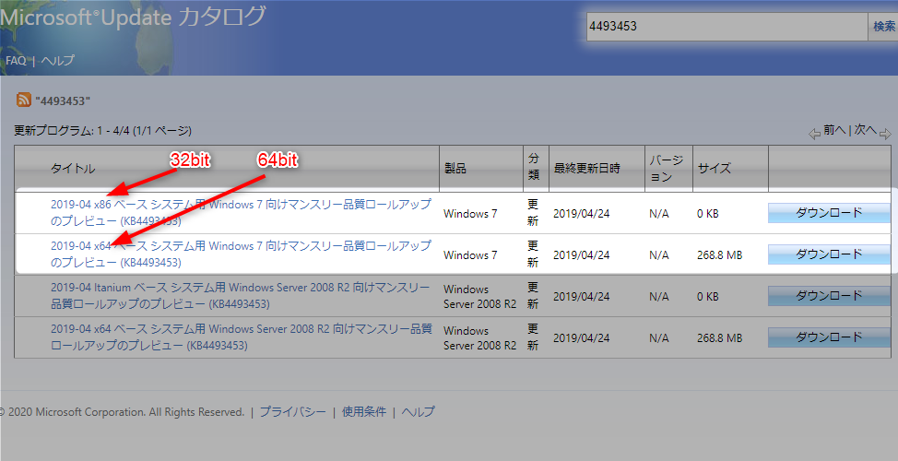
Task: Click the next page arrow icon
Action: (885, 134)
